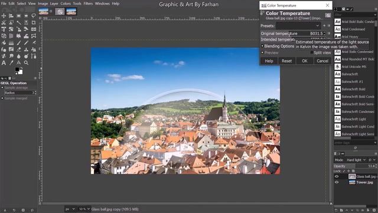Select the Move tool
378x213 pixels.
pyautogui.click(x=4, y=16)
